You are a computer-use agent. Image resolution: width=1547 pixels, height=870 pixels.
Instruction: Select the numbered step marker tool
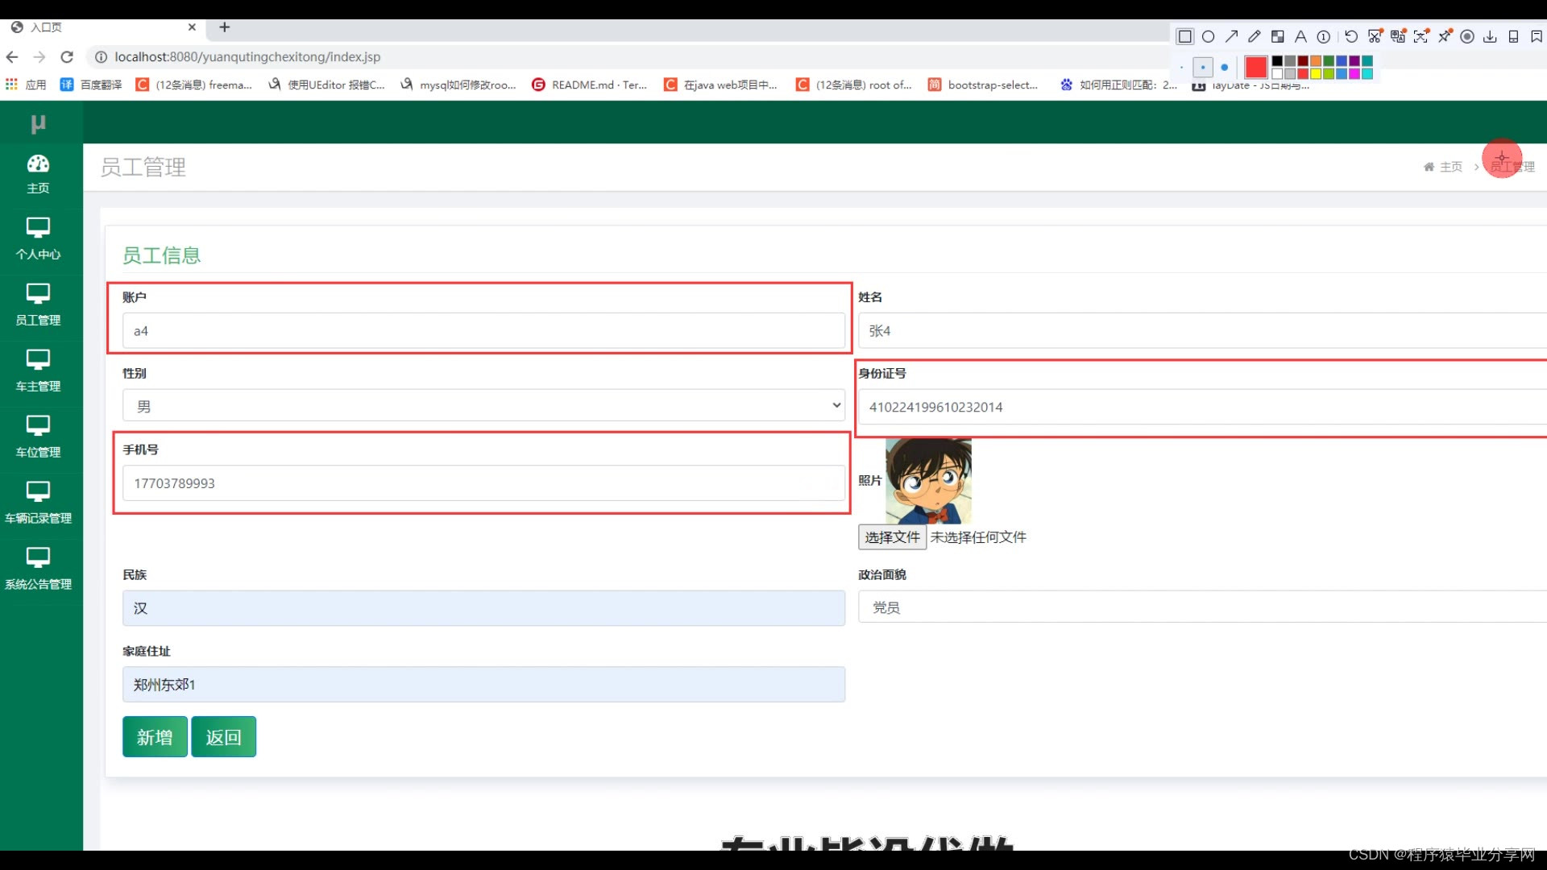point(1324,36)
